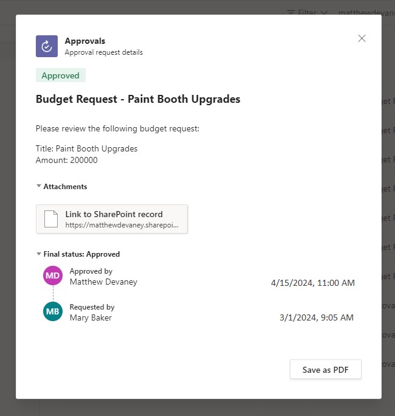Viewport: 395px width, 416px height.
Task: Click the Final status: Approved label
Action: [x=81, y=254]
